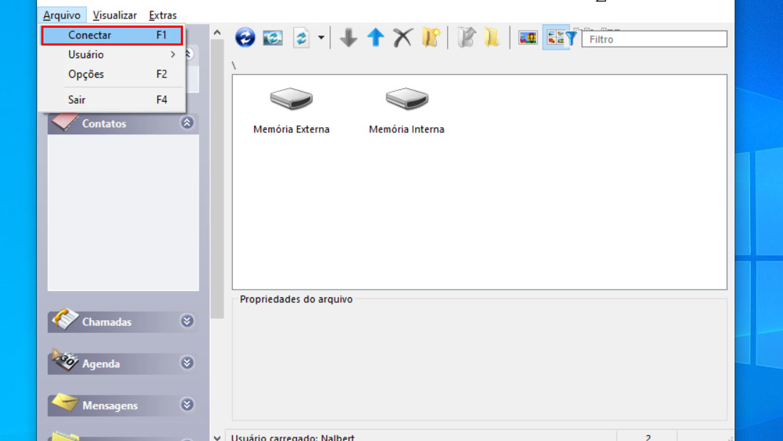Toggle the thumbnails view icon
This screenshot has width=783, height=441.
[555, 38]
